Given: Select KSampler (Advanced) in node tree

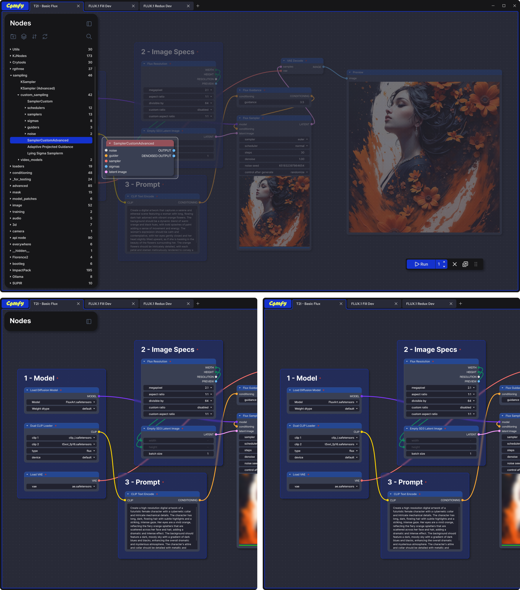Looking at the screenshot, I should point(38,88).
